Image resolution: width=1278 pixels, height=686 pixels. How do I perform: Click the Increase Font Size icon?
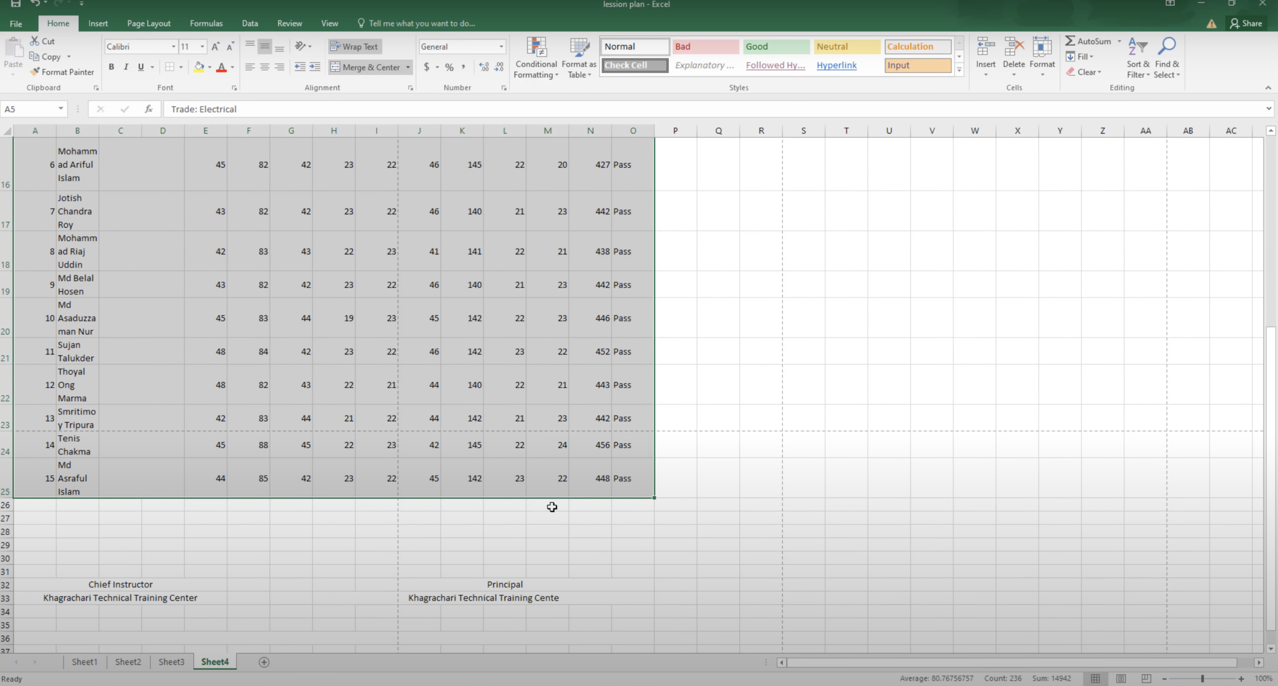(x=215, y=47)
